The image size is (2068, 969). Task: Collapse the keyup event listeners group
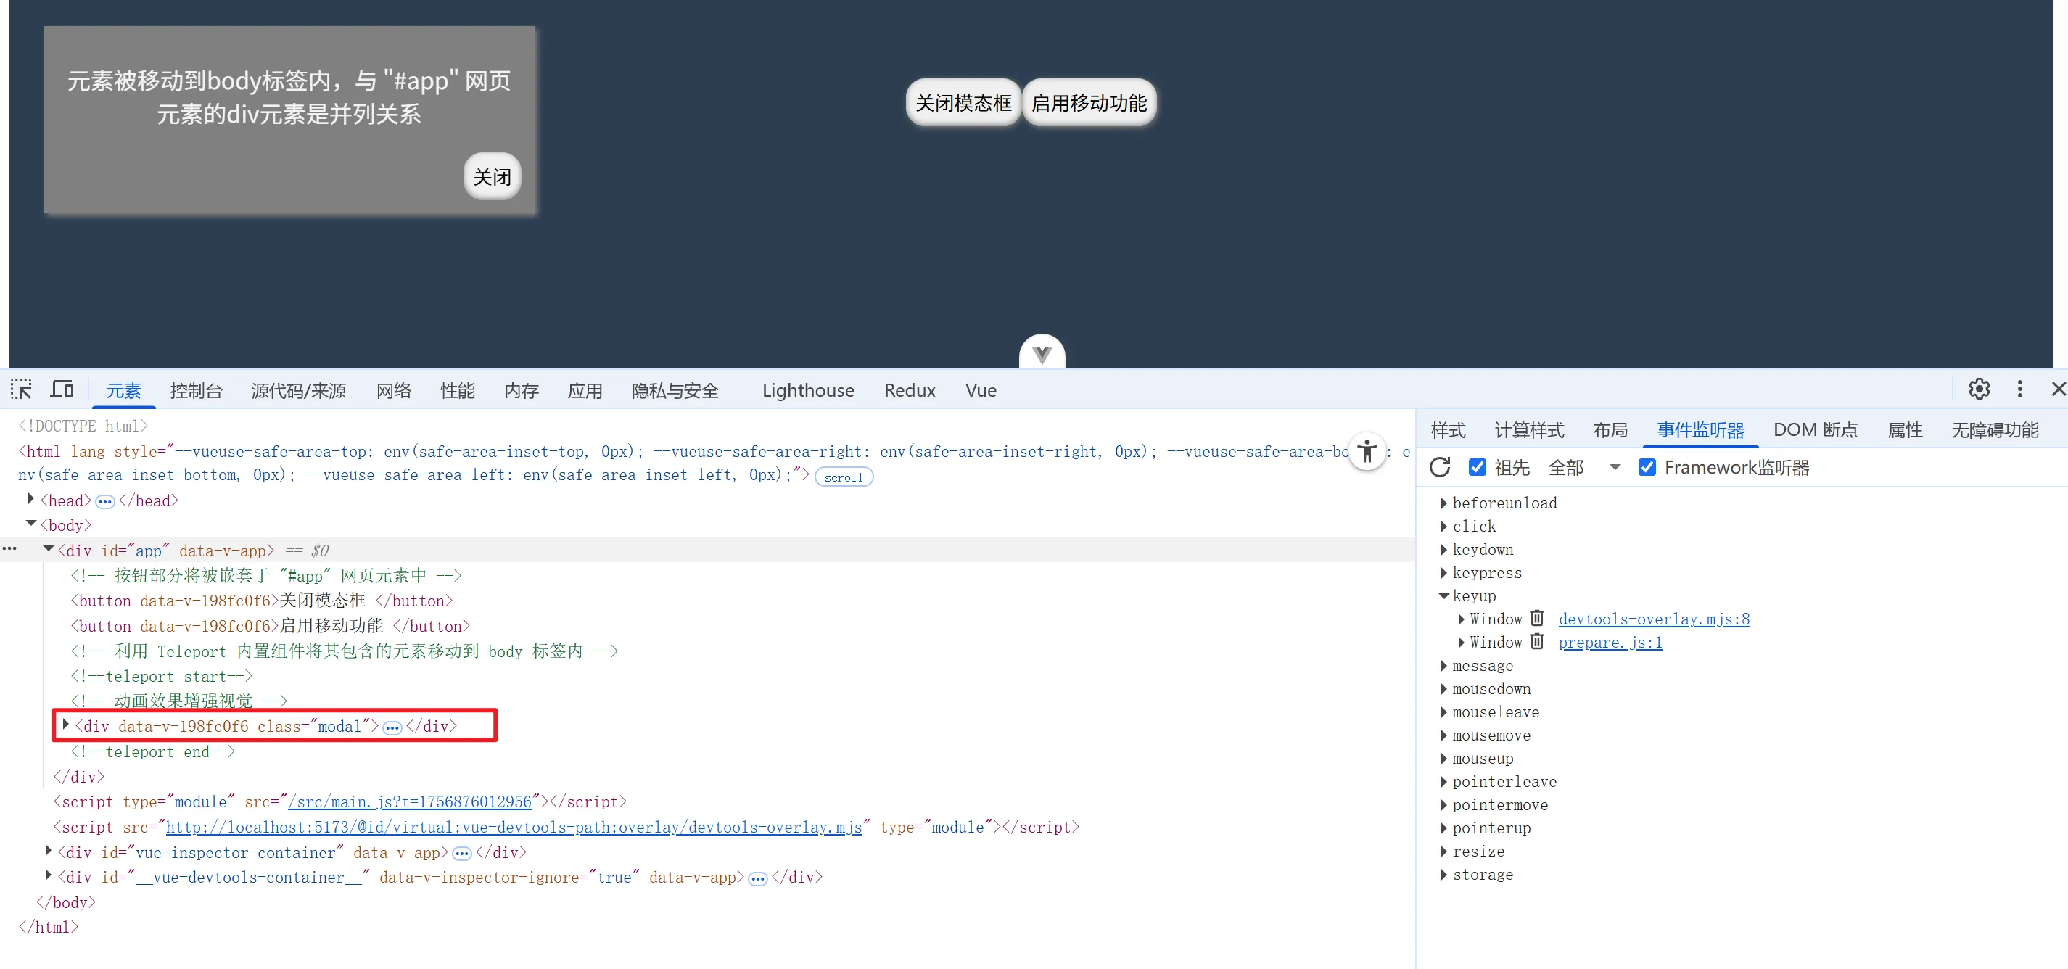point(1443,595)
